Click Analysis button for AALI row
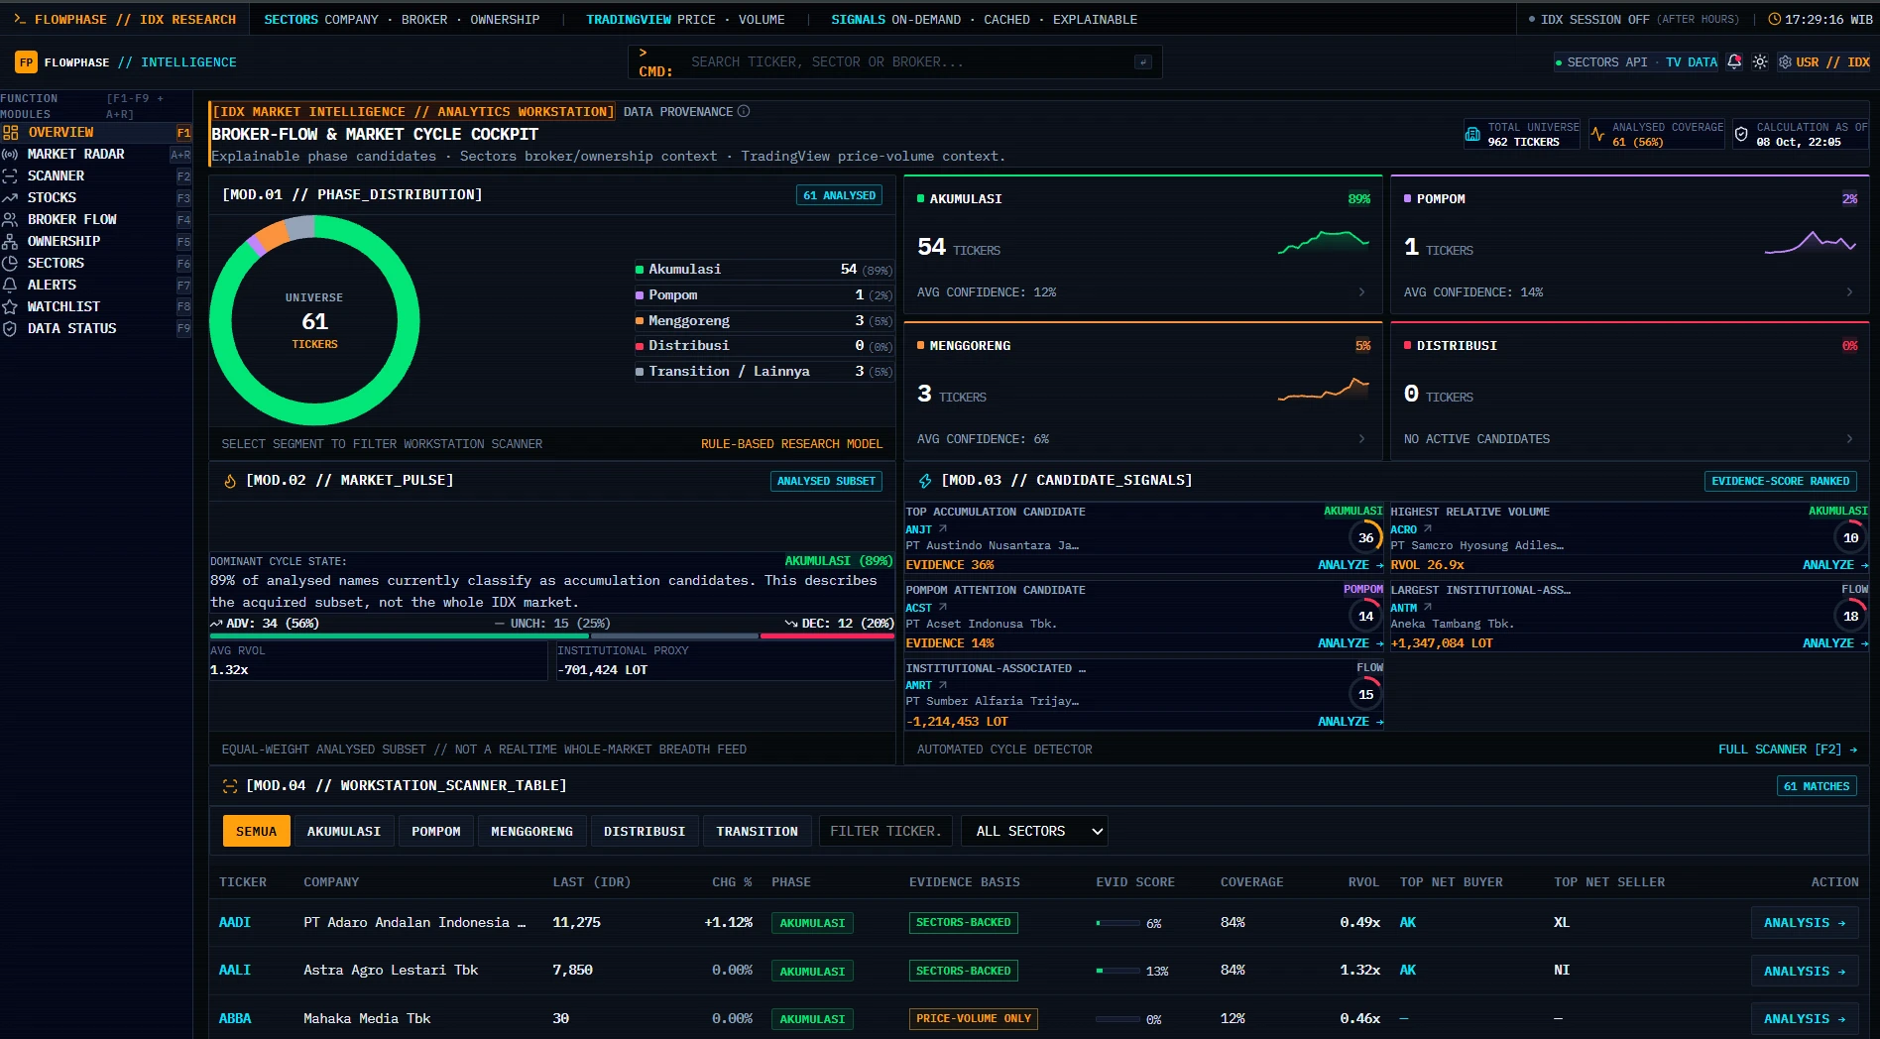The image size is (1880, 1039). click(1804, 971)
